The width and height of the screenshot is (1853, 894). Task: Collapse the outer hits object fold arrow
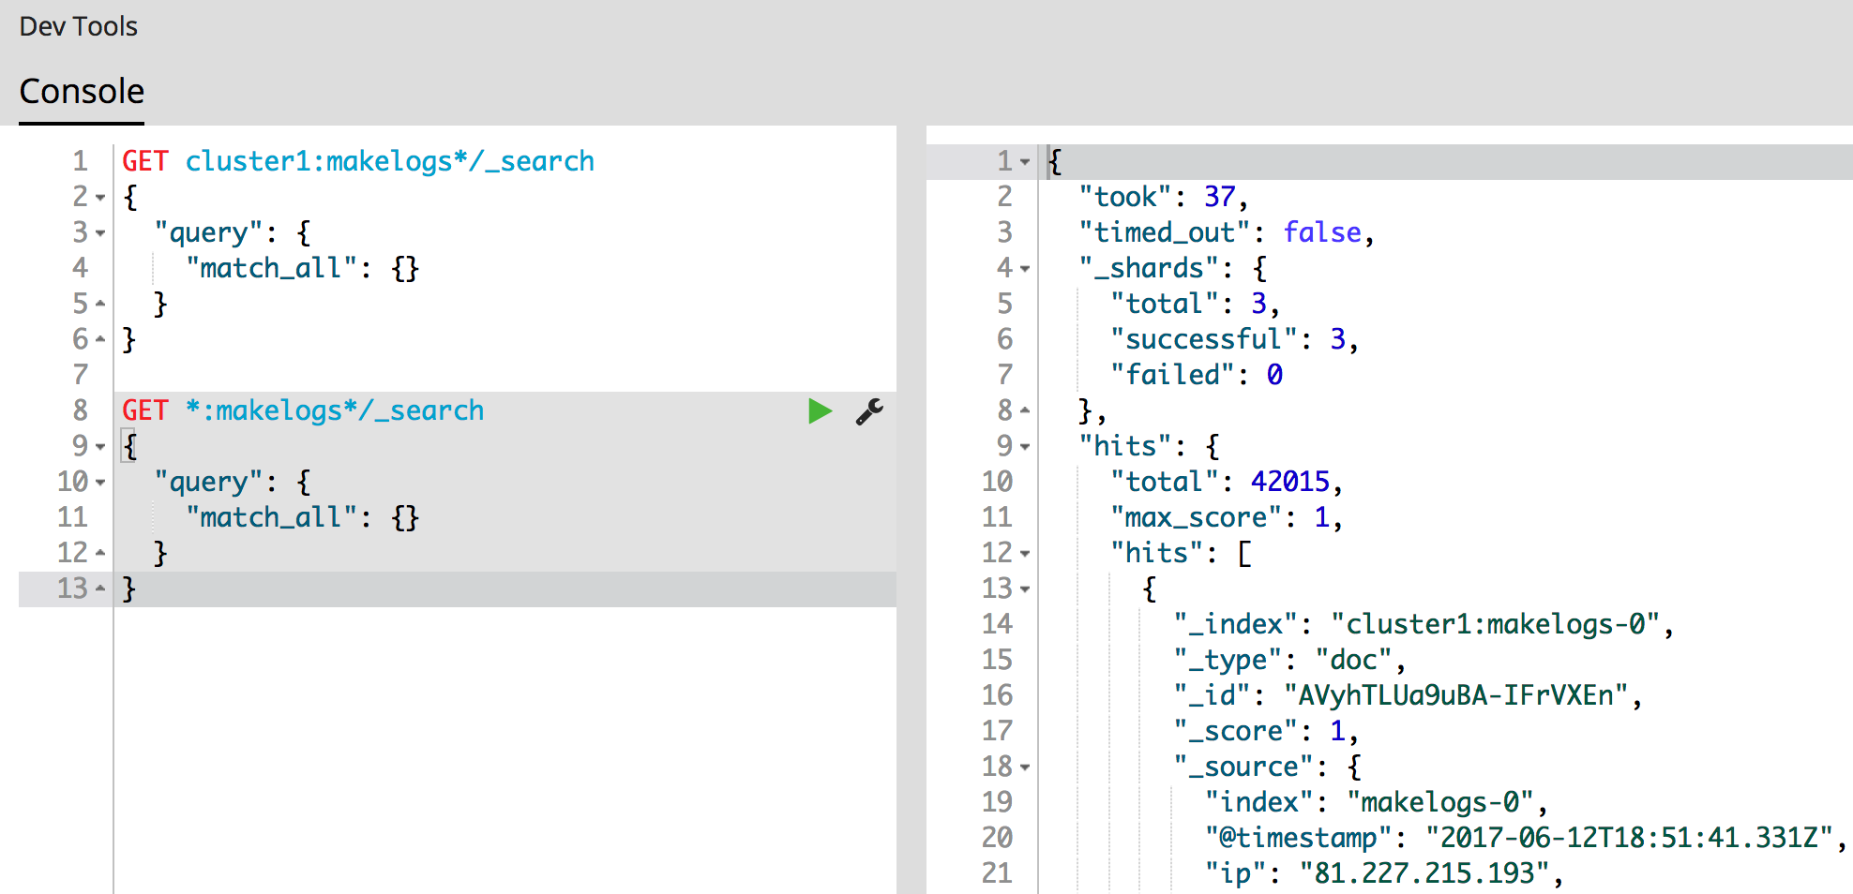click(1025, 447)
